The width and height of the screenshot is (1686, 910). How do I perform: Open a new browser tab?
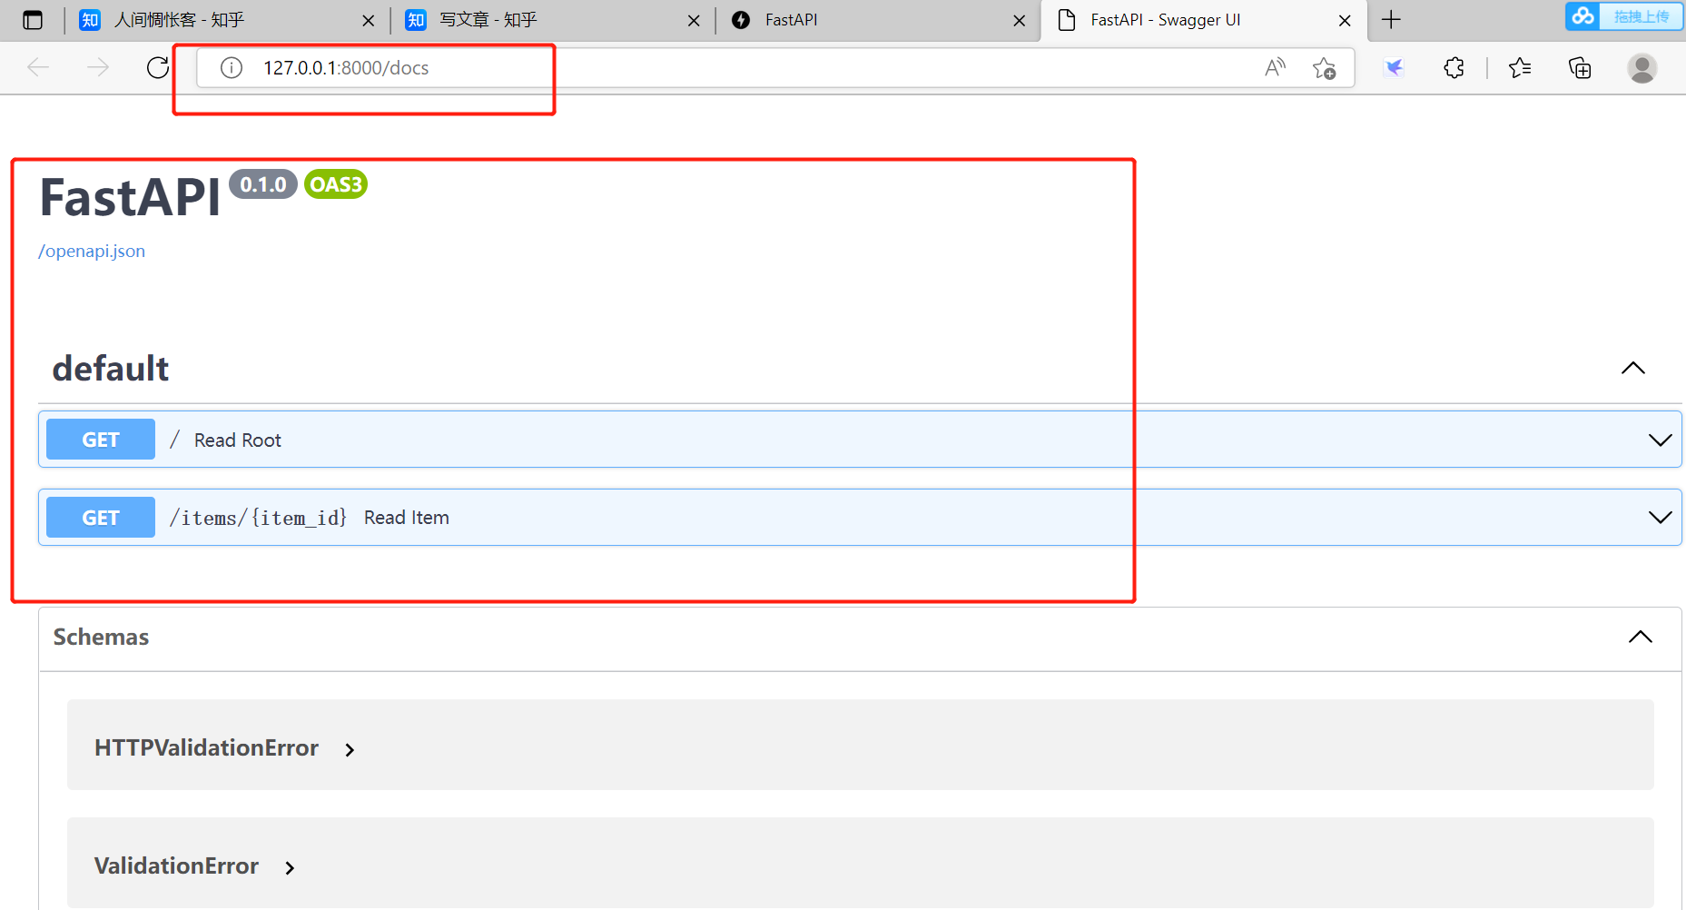click(1391, 19)
